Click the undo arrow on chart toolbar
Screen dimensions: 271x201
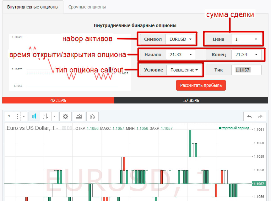[x=249, y=116]
